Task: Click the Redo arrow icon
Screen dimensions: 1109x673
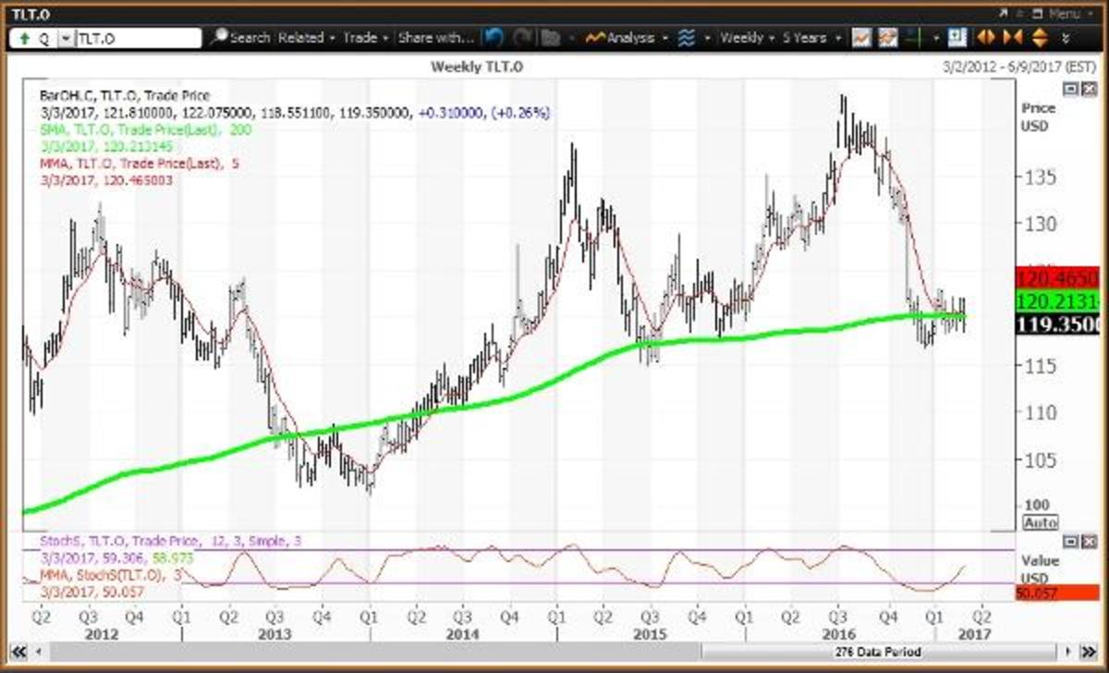Action: pyautogui.click(x=522, y=38)
